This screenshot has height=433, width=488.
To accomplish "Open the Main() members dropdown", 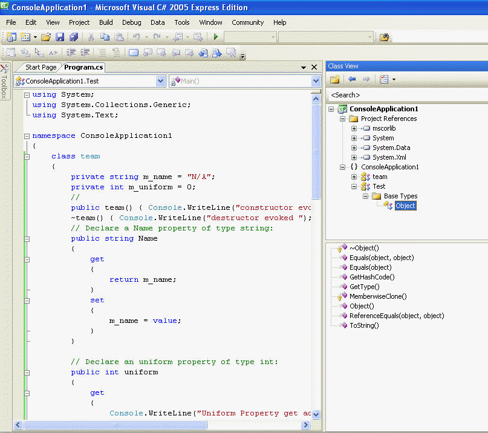I will [x=316, y=80].
